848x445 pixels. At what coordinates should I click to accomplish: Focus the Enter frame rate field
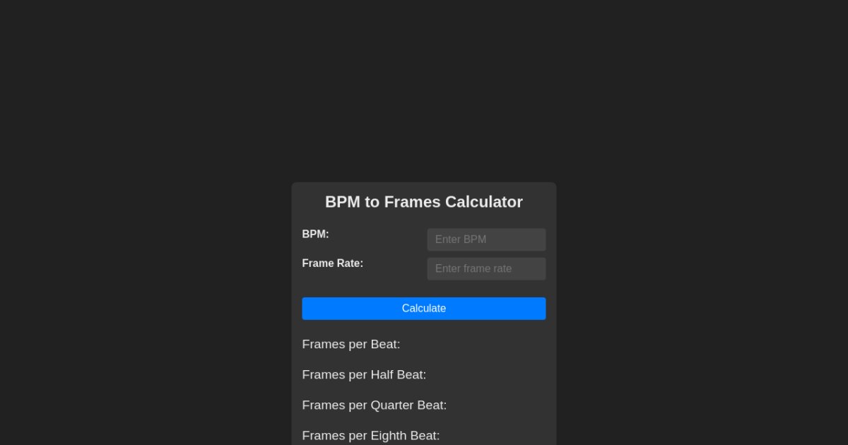tap(486, 268)
